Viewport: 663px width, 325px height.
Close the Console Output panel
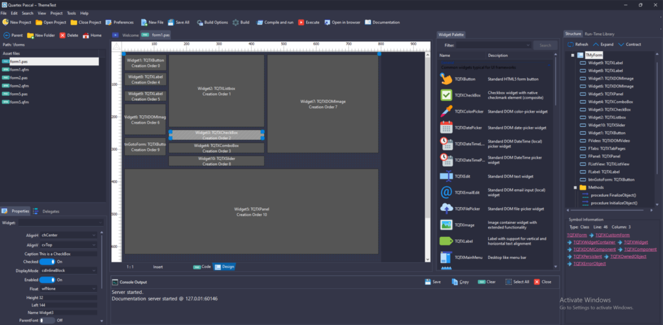click(x=543, y=282)
